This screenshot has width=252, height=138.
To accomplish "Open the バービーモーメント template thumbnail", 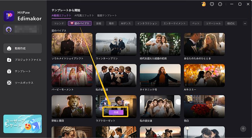I will point(72,75).
